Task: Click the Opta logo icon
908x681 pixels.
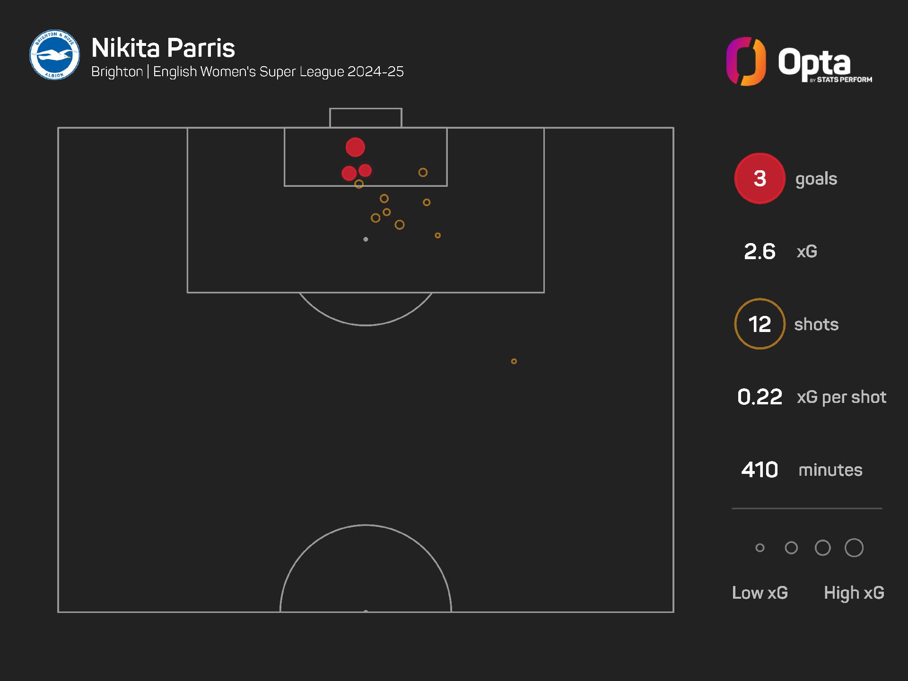Action: [746, 61]
